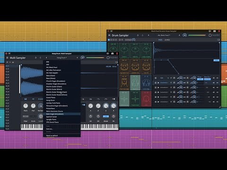Image resolution: width=227 pixels, height=170 pixels.
Task: Toggle the blue button beside the Drum Sampler envelope graph
Action: point(216,60)
